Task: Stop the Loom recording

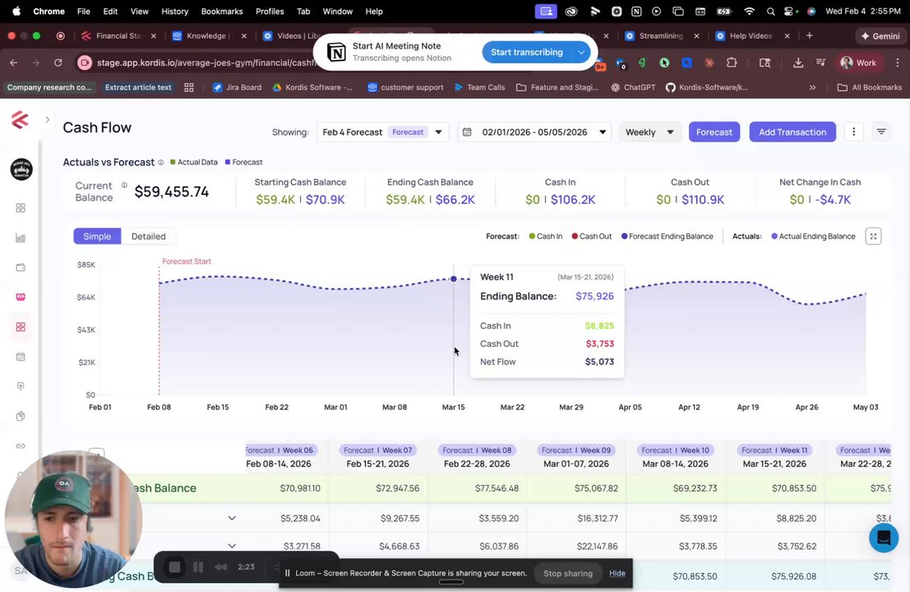Action: point(175,567)
